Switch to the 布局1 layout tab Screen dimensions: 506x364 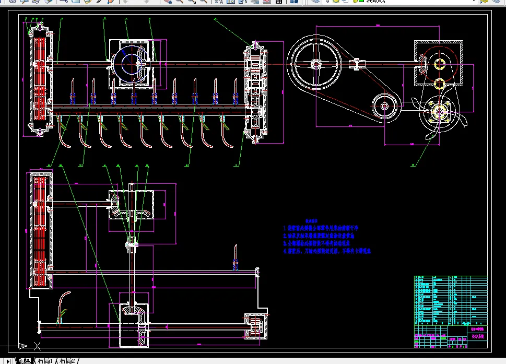(44, 361)
